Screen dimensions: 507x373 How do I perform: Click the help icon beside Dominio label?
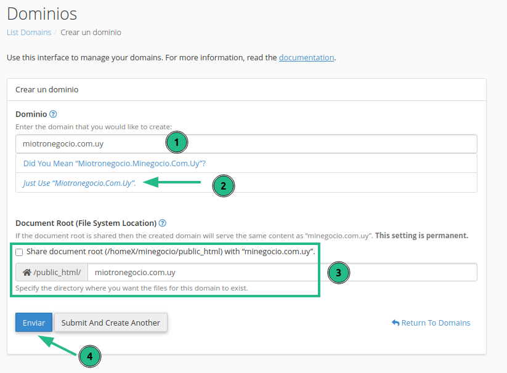(x=53, y=114)
